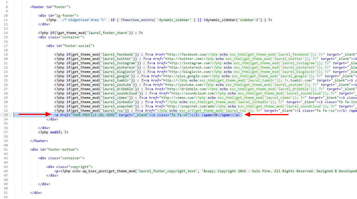
Task: Click if(get_theme_mod('laurel_linkedin')) on line 30
Action: point(101,102)
